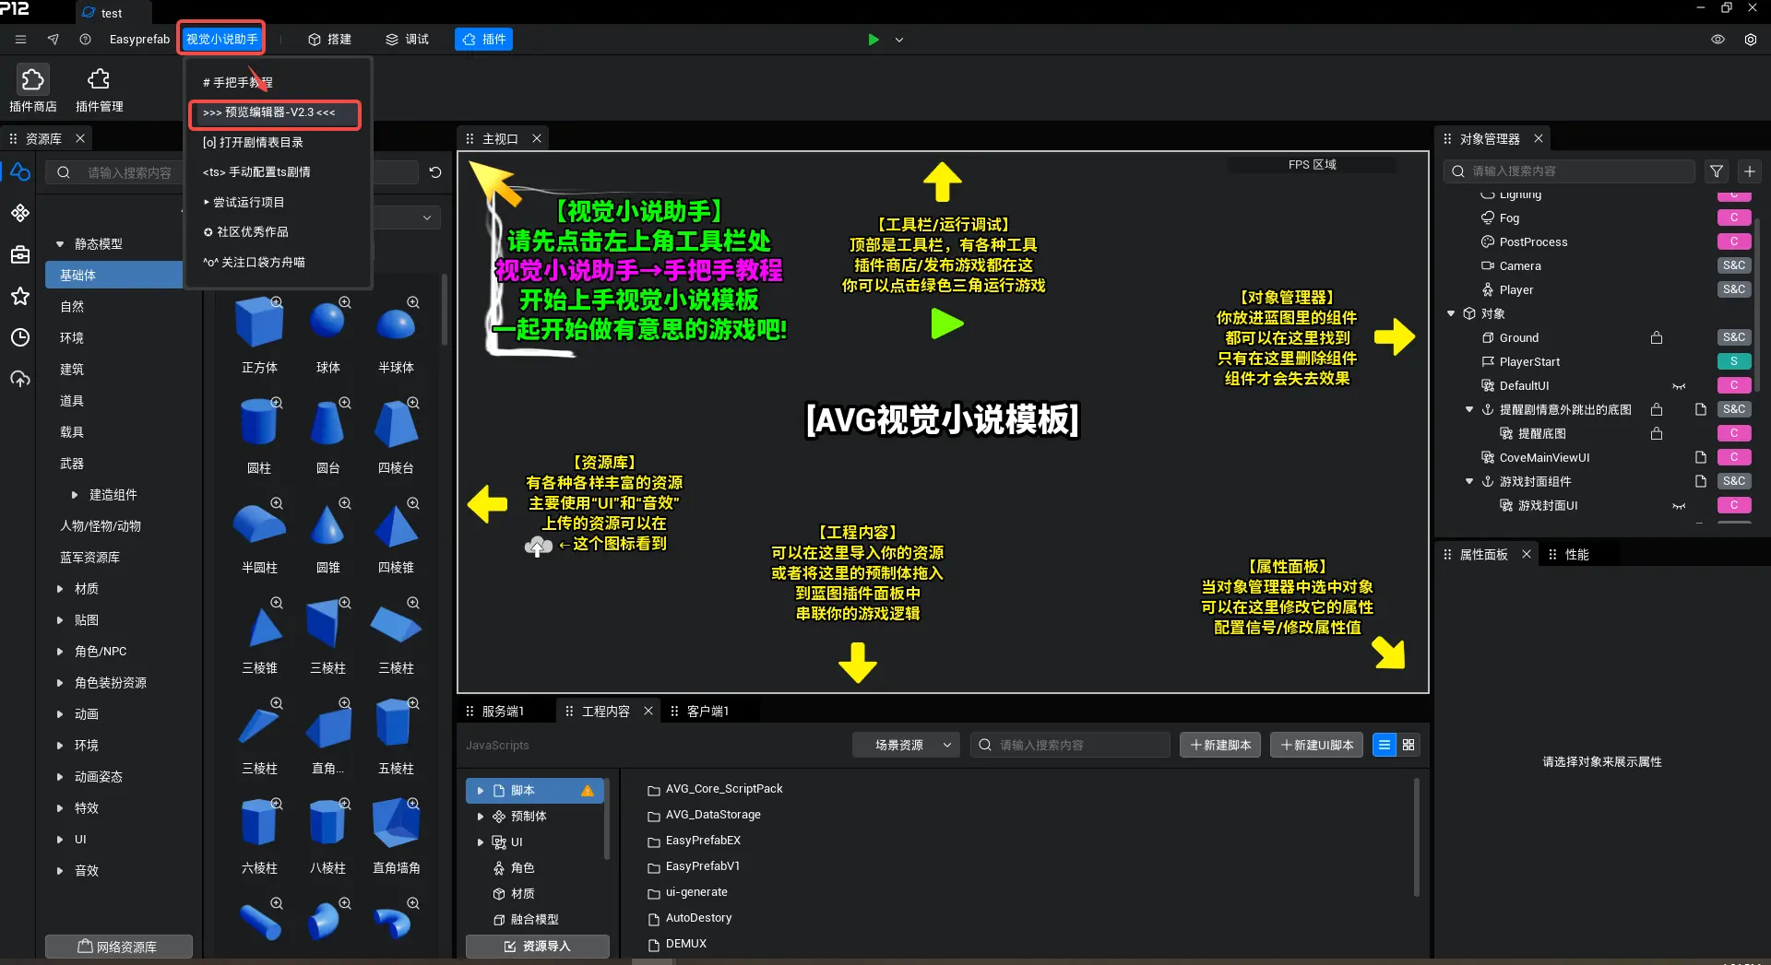Click the 新建UI脚本 button
This screenshot has width=1771, height=965.
tap(1317, 745)
